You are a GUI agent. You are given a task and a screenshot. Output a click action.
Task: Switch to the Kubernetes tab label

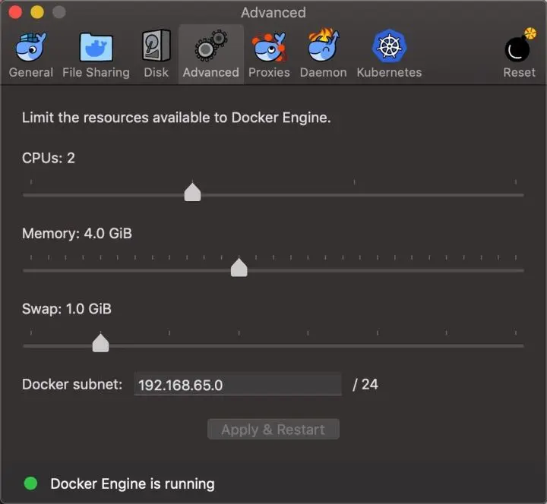tap(389, 73)
